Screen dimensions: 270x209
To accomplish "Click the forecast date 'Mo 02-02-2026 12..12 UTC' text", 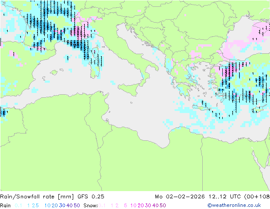I will point(198,197).
